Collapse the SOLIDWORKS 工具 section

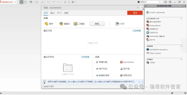pos(181,19)
